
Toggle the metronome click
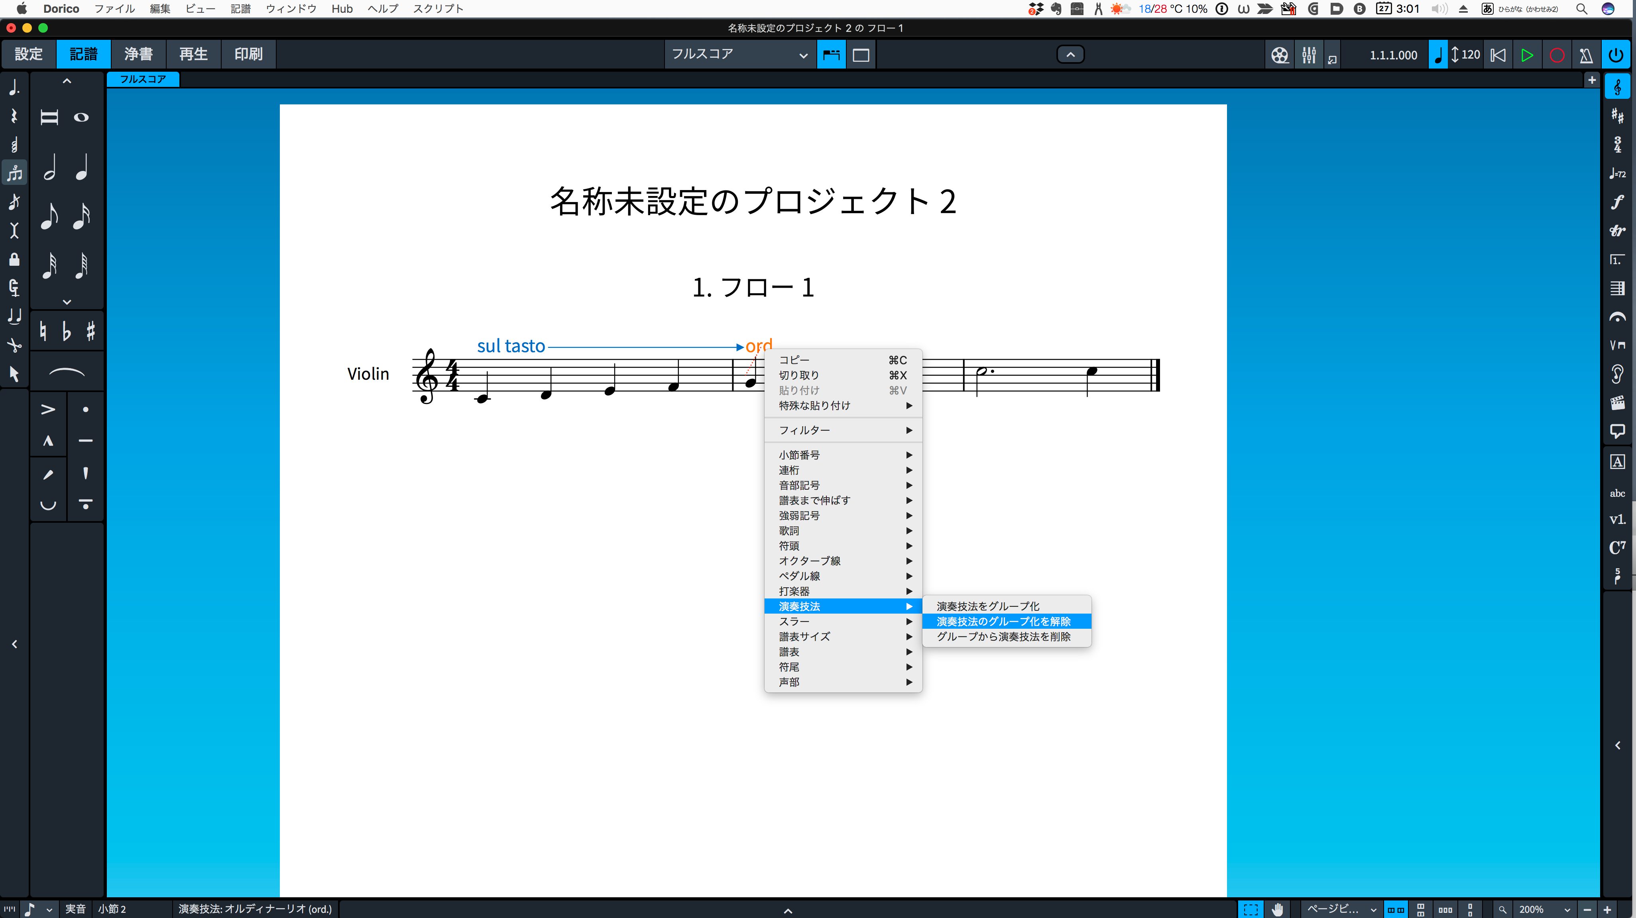1586,55
